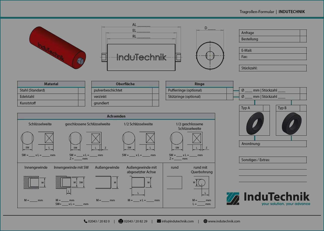The width and height of the screenshot is (324, 231).
Task: Click the INDUTECHNIK header text
Action: 292,12
